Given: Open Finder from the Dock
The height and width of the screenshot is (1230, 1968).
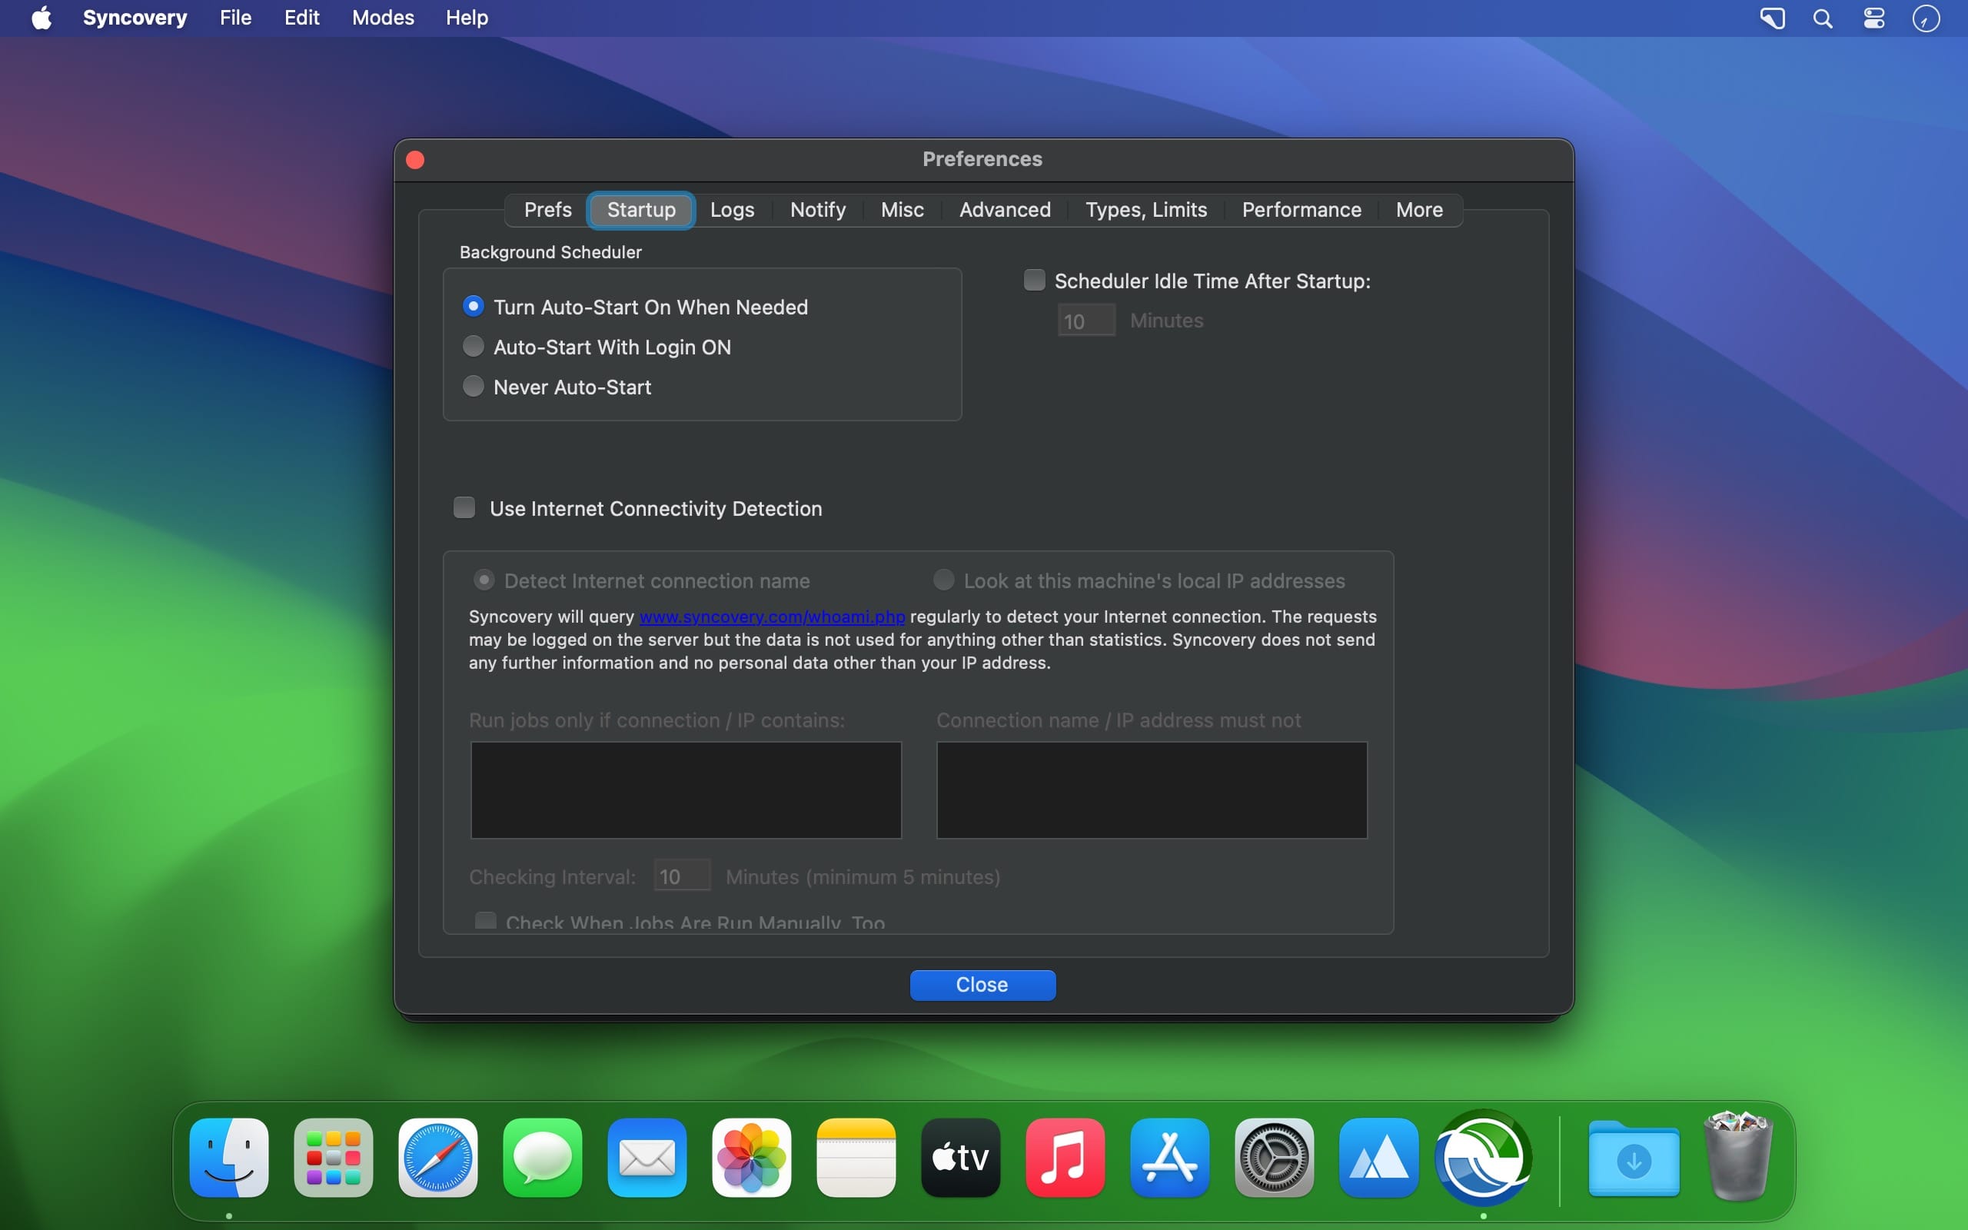Looking at the screenshot, I should coord(229,1157).
